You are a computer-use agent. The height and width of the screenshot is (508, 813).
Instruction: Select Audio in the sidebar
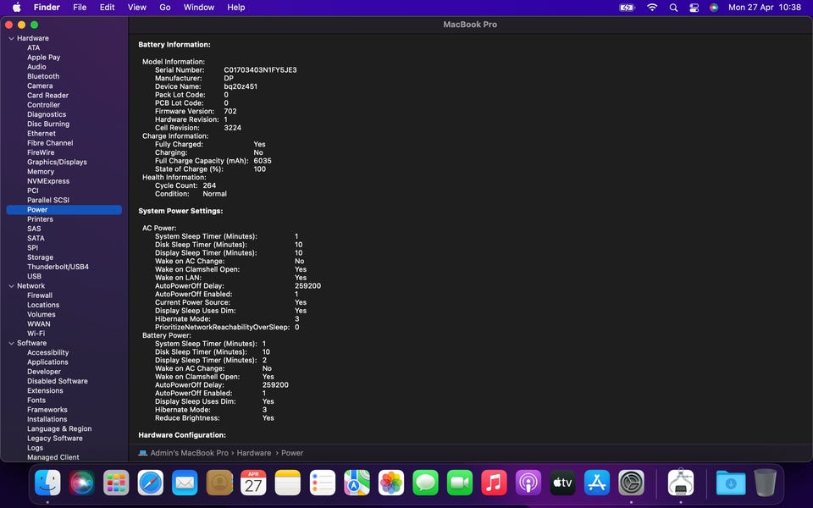pyautogui.click(x=36, y=67)
